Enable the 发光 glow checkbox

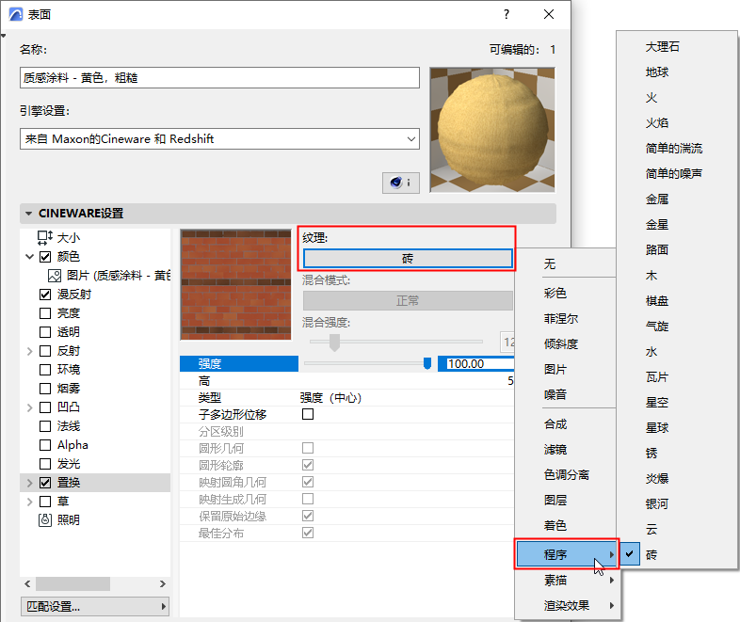tap(45, 464)
